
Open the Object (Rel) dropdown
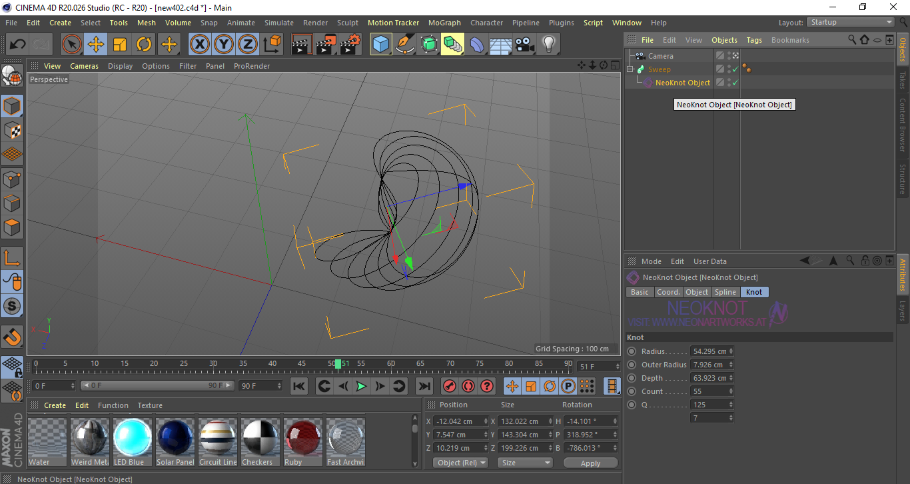point(460,463)
